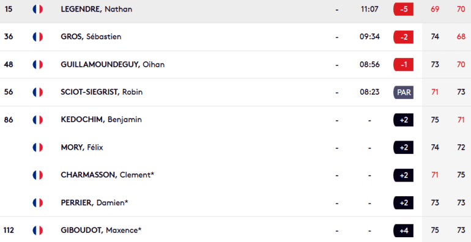Click the French flag next to GIBOUDOT, Maxence

coord(37,230)
